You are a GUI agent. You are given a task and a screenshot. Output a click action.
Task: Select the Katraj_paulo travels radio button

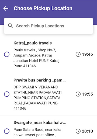(x=7, y=54)
